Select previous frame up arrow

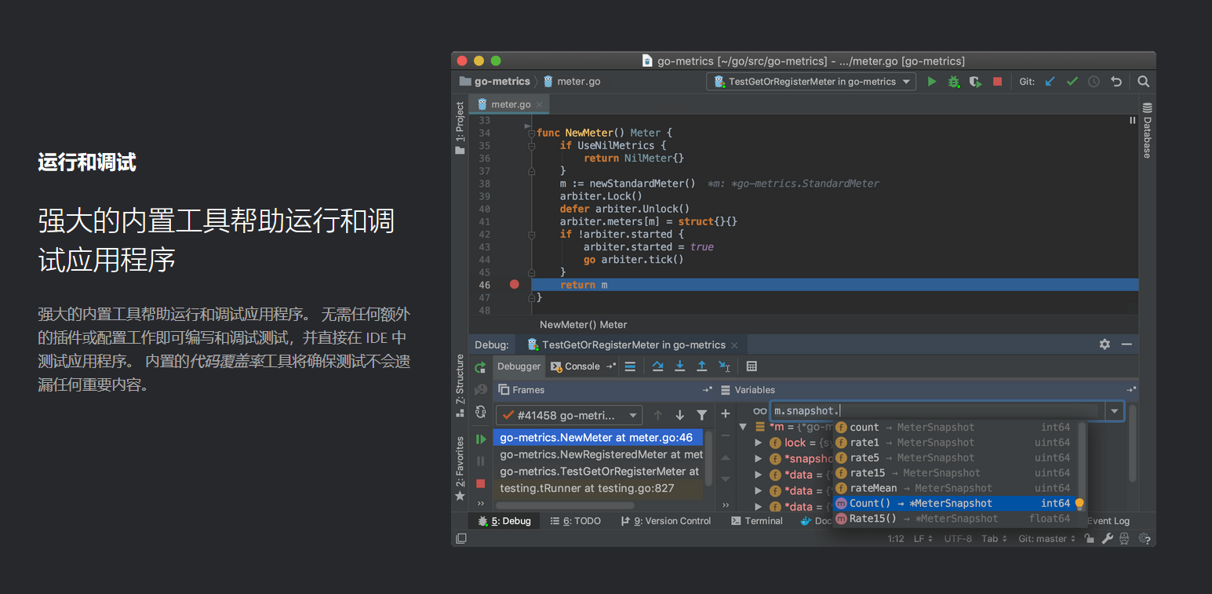tap(657, 415)
